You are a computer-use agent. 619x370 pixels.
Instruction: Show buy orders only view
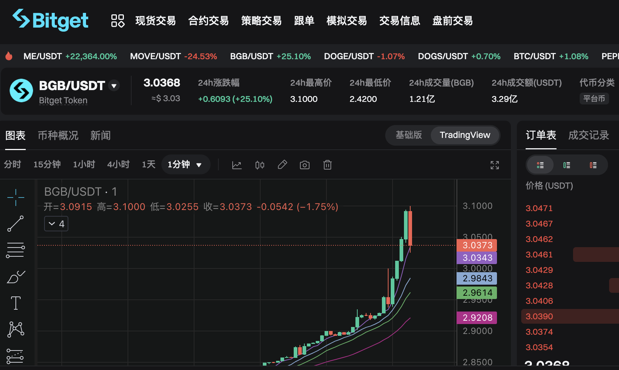(x=567, y=165)
